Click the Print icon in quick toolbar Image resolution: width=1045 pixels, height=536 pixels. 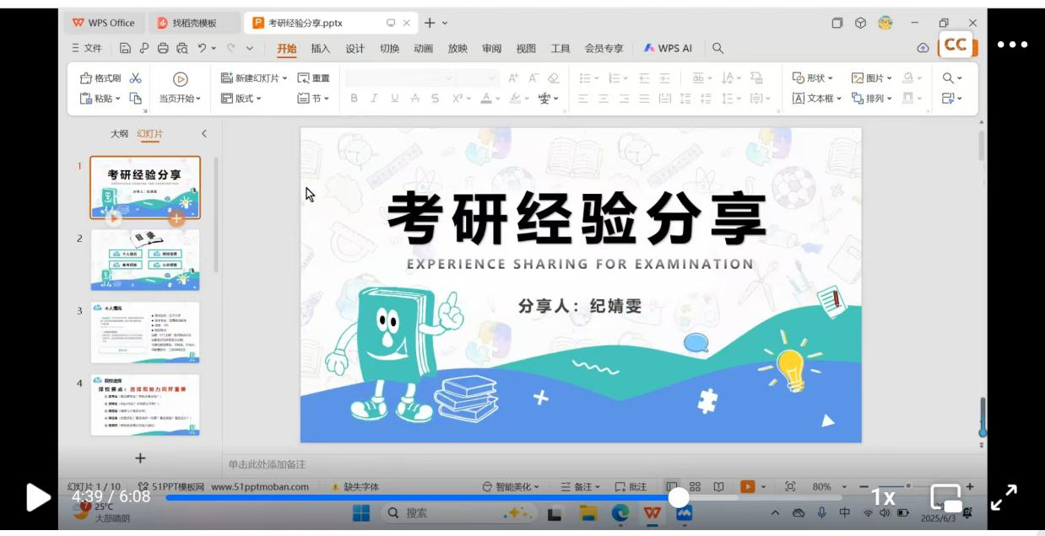click(x=162, y=49)
